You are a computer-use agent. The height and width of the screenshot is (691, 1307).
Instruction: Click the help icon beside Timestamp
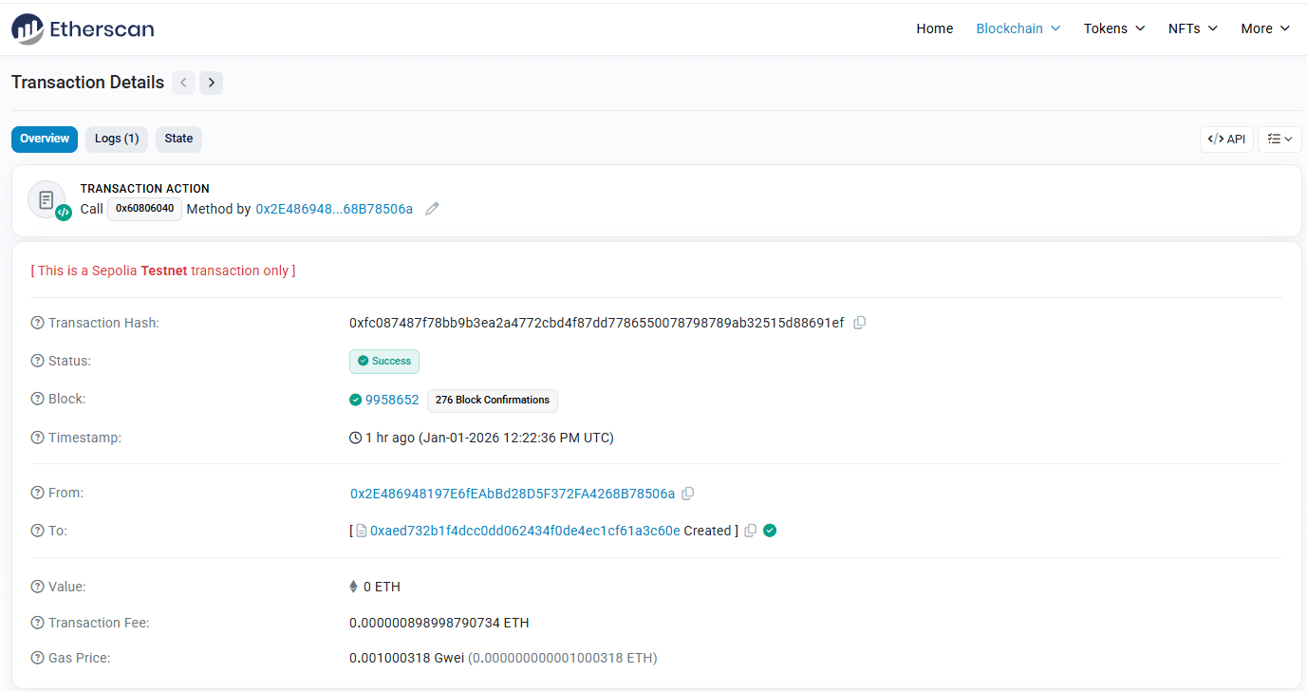[38, 438]
